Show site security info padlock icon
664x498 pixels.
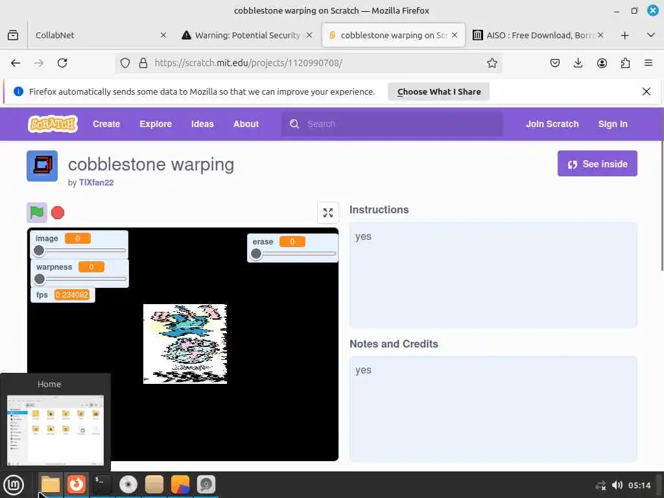click(143, 63)
